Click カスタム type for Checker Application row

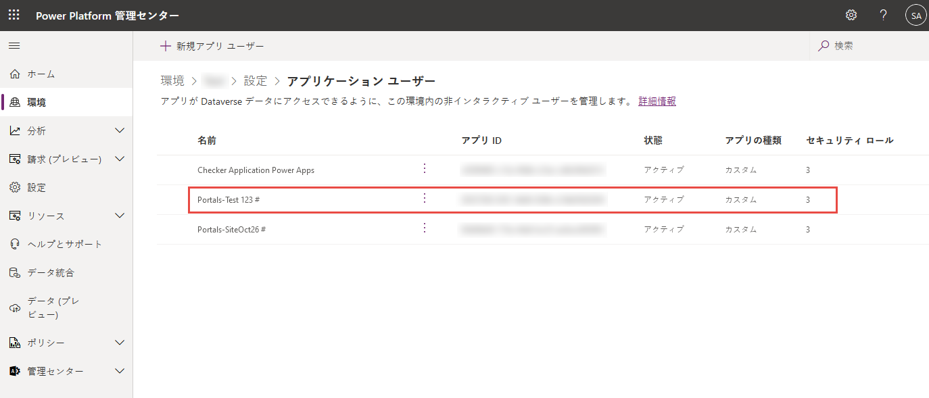click(x=741, y=170)
